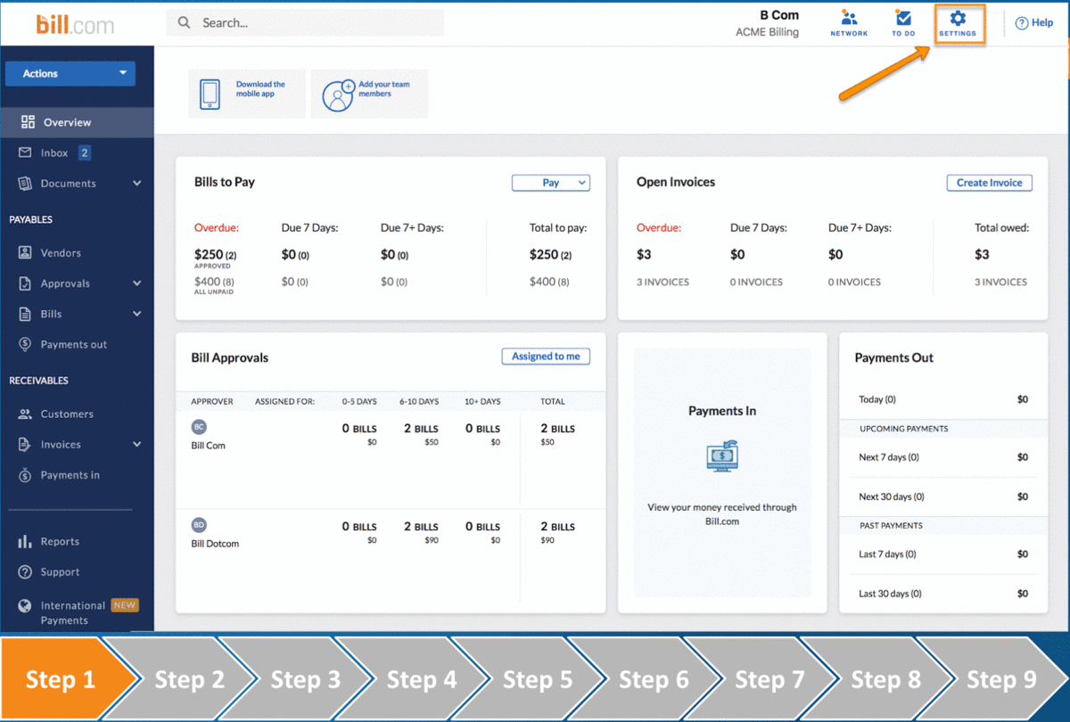Click Last 30 days (0) row

click(943, 593)
